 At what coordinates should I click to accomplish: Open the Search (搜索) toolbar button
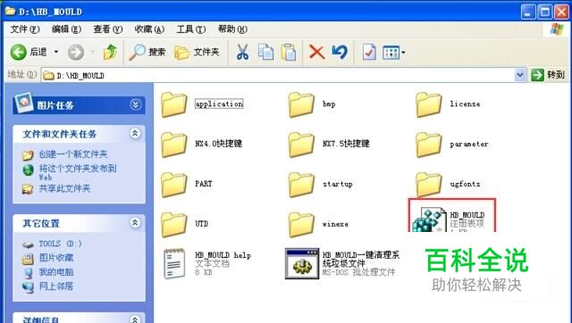(147, 53)
